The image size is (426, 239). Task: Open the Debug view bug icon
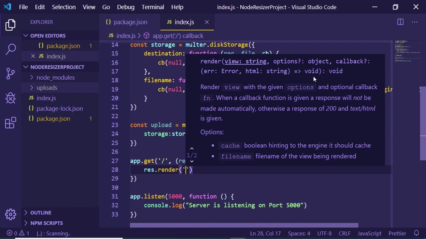click(10, 98)
